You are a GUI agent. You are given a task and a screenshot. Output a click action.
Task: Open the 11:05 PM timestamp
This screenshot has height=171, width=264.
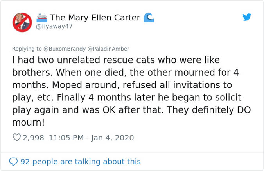[x=66, y=138]
